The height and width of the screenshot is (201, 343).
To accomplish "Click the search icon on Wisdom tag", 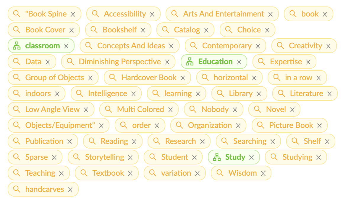I will (220, 173).
